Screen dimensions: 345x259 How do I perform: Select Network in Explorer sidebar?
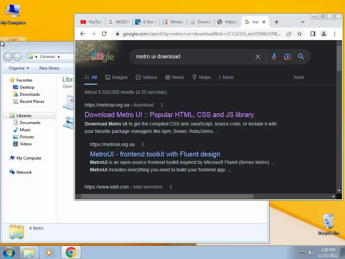[x=24, y=172]
